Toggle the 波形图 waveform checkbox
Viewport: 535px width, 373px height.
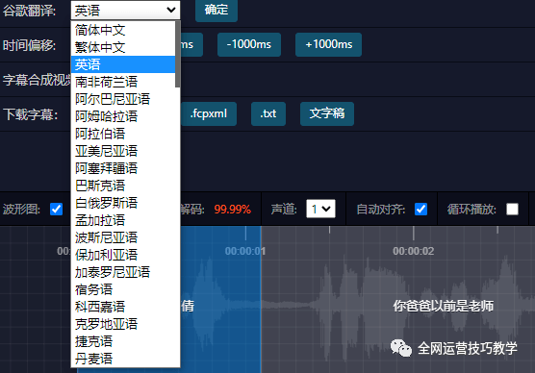pos(57,209)
